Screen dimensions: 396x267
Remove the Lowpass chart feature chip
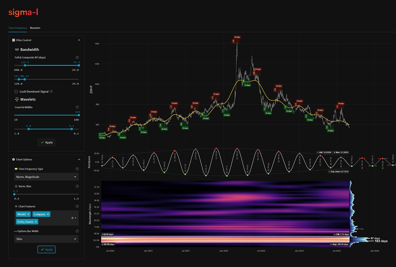click(x=48, y=214)
